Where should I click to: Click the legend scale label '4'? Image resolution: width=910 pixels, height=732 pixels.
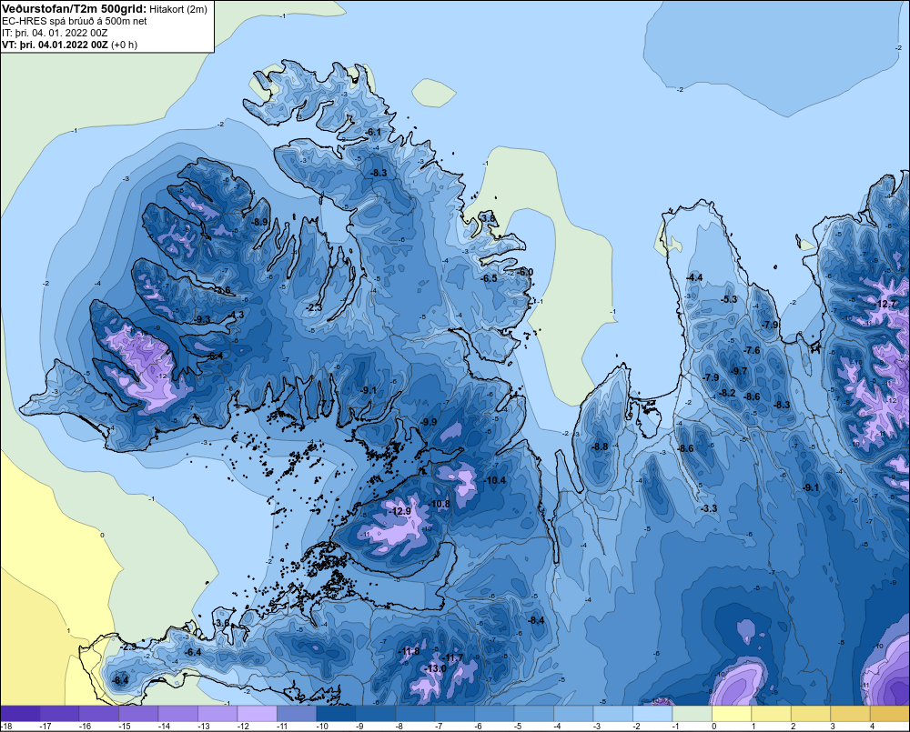873,727
